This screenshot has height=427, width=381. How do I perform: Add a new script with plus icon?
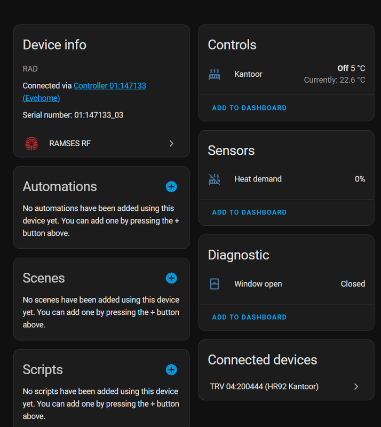tap(171, 369)
